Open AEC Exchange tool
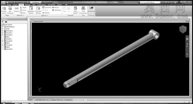 tap(10, 10)
